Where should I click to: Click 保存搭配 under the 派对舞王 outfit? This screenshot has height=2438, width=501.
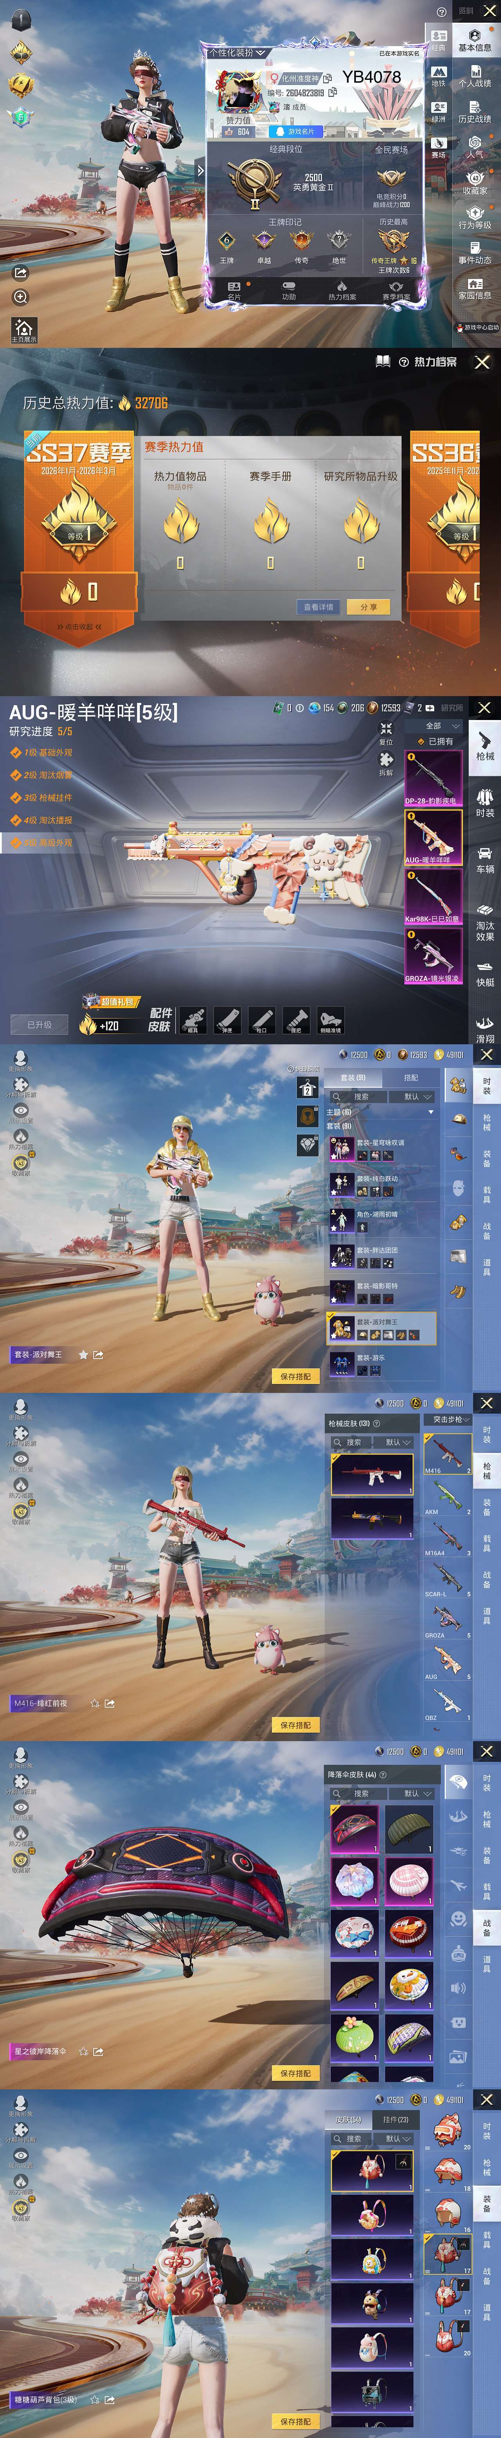pos(295,1376)
